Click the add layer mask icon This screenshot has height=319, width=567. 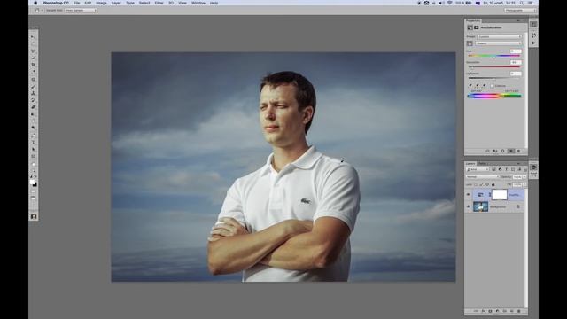(490, 311)
